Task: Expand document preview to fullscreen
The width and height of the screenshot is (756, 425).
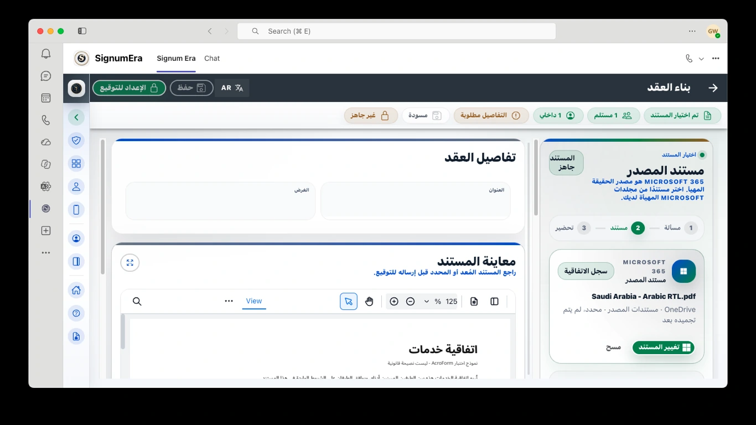Action: point(130,263)
